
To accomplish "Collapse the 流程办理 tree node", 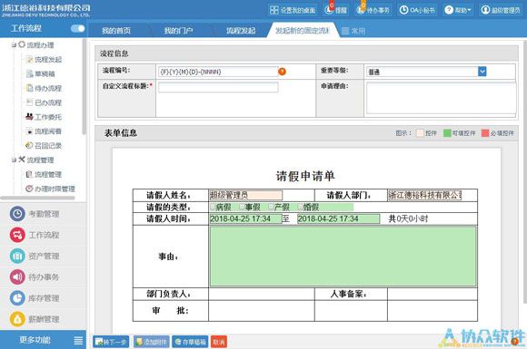I will (x=14, y=44).
